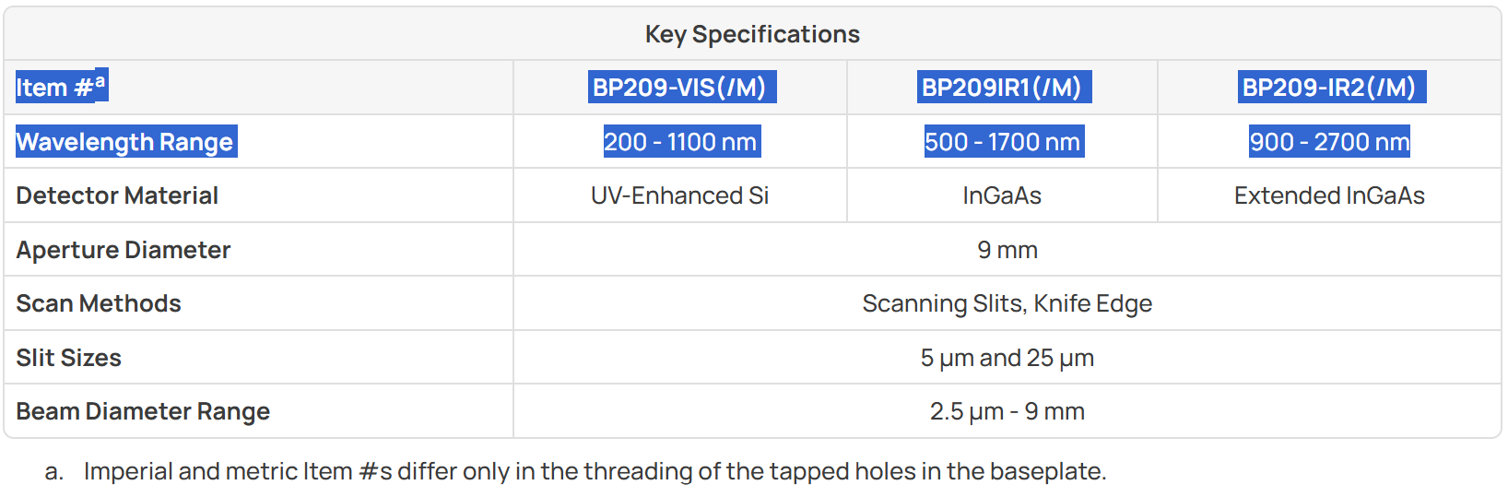Click the Wavelength Range row label

pos(124,142)
